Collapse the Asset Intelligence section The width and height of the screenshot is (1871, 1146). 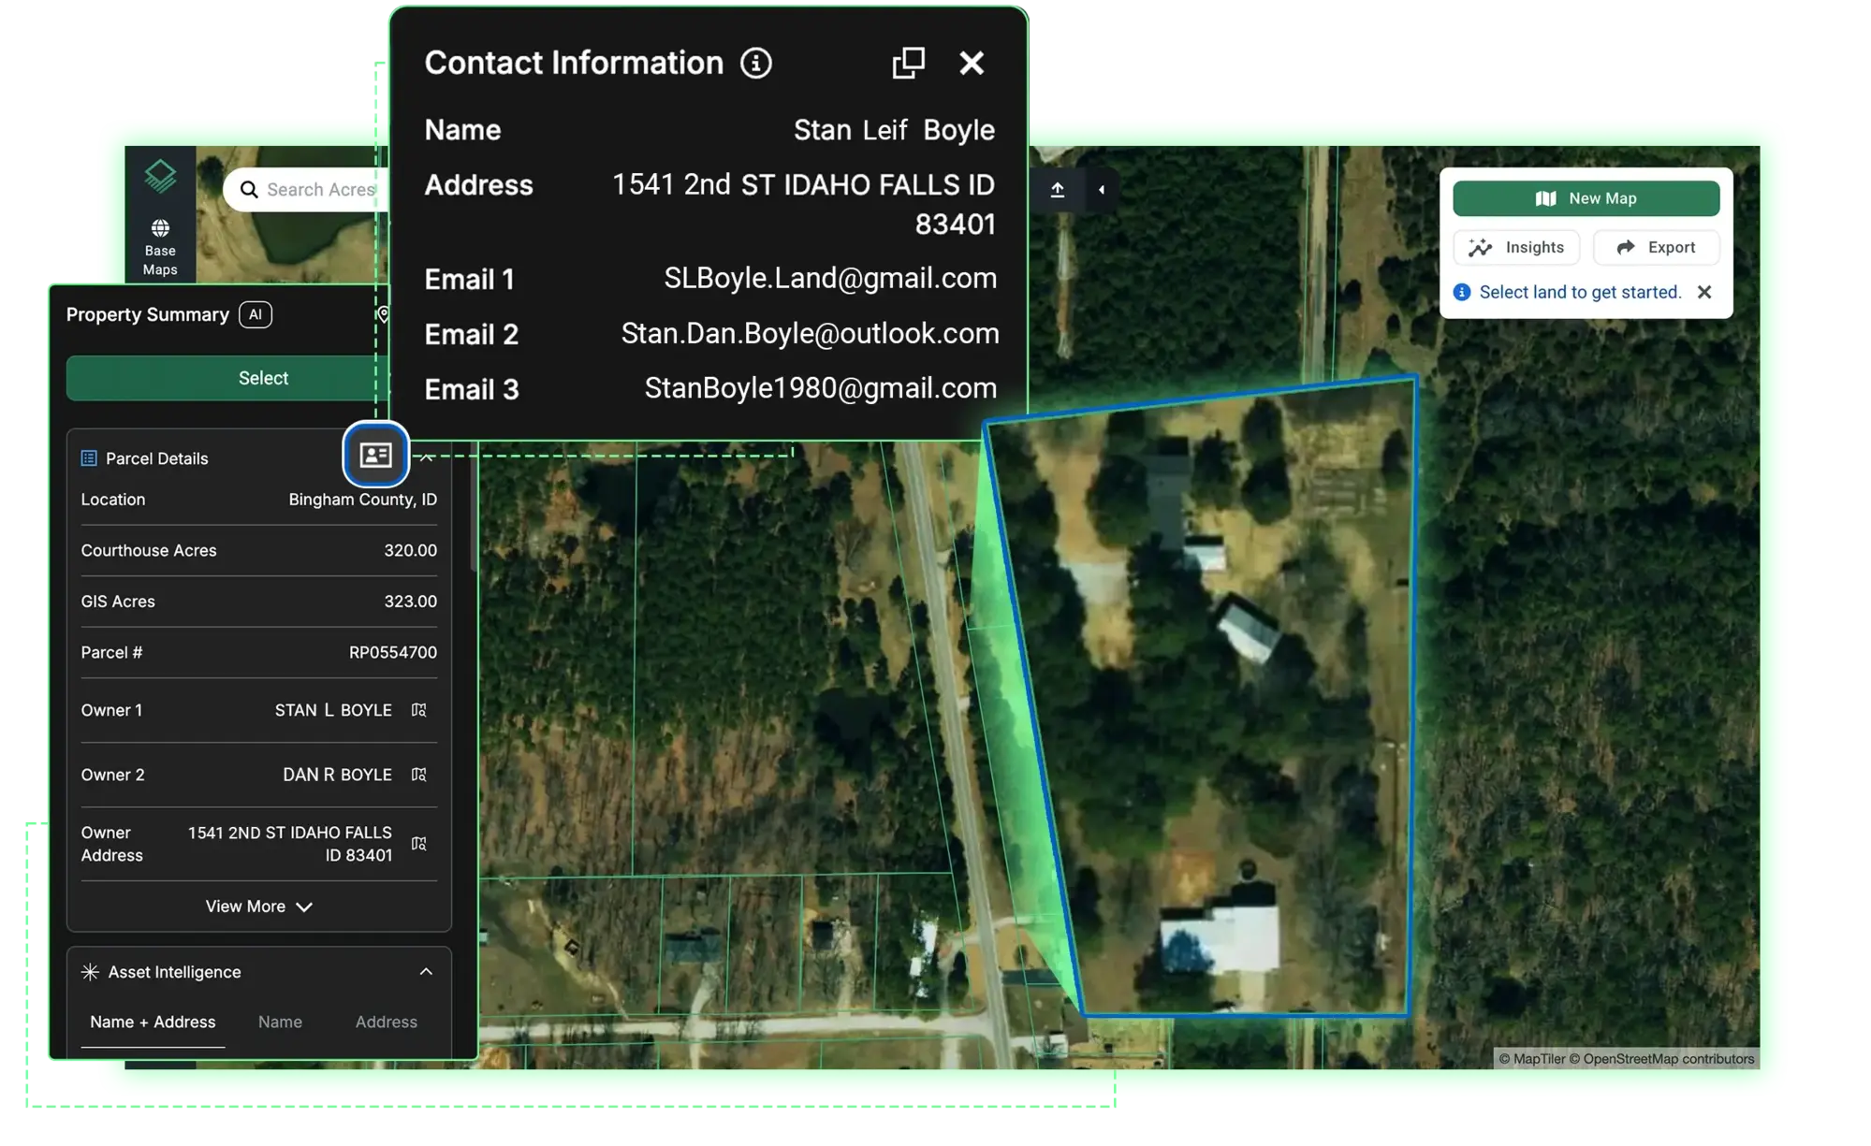[426, 972]
